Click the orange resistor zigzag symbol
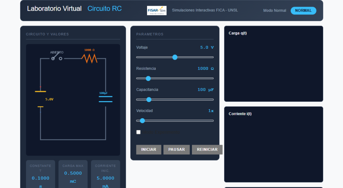This screenshot has height=188, width=343. pyautogui.click(x=89, y=58)
